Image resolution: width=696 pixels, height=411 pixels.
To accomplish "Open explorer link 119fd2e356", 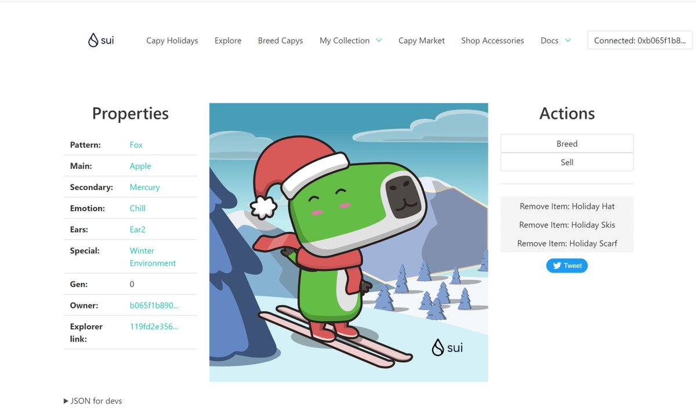I will tap(154, 326).
